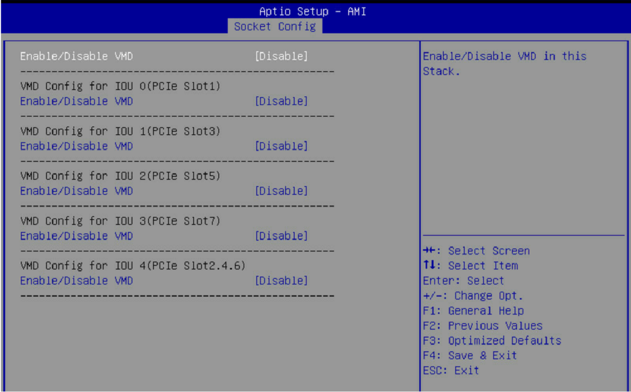Screen dimensions: 631x392
Task: Click the left-right arrows Select Screen icon
Action: [x=429, y=251]
